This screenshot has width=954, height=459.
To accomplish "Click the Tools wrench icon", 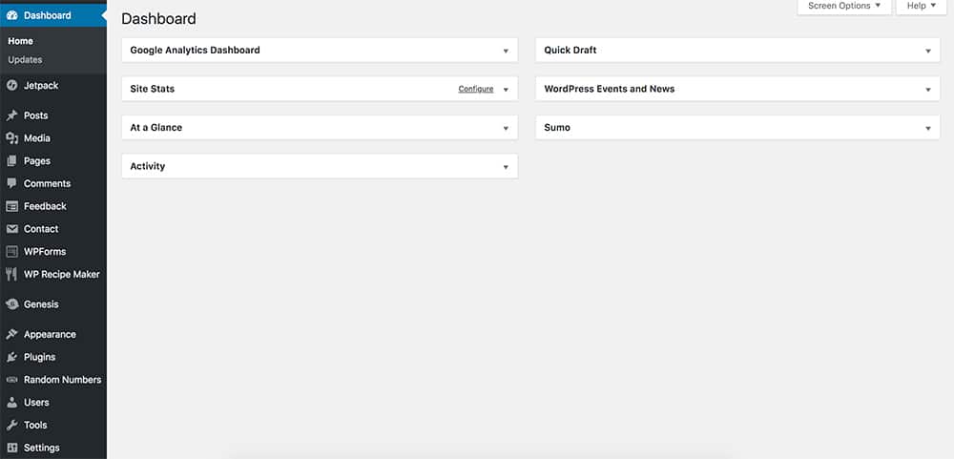I will (x=11, y=425).
